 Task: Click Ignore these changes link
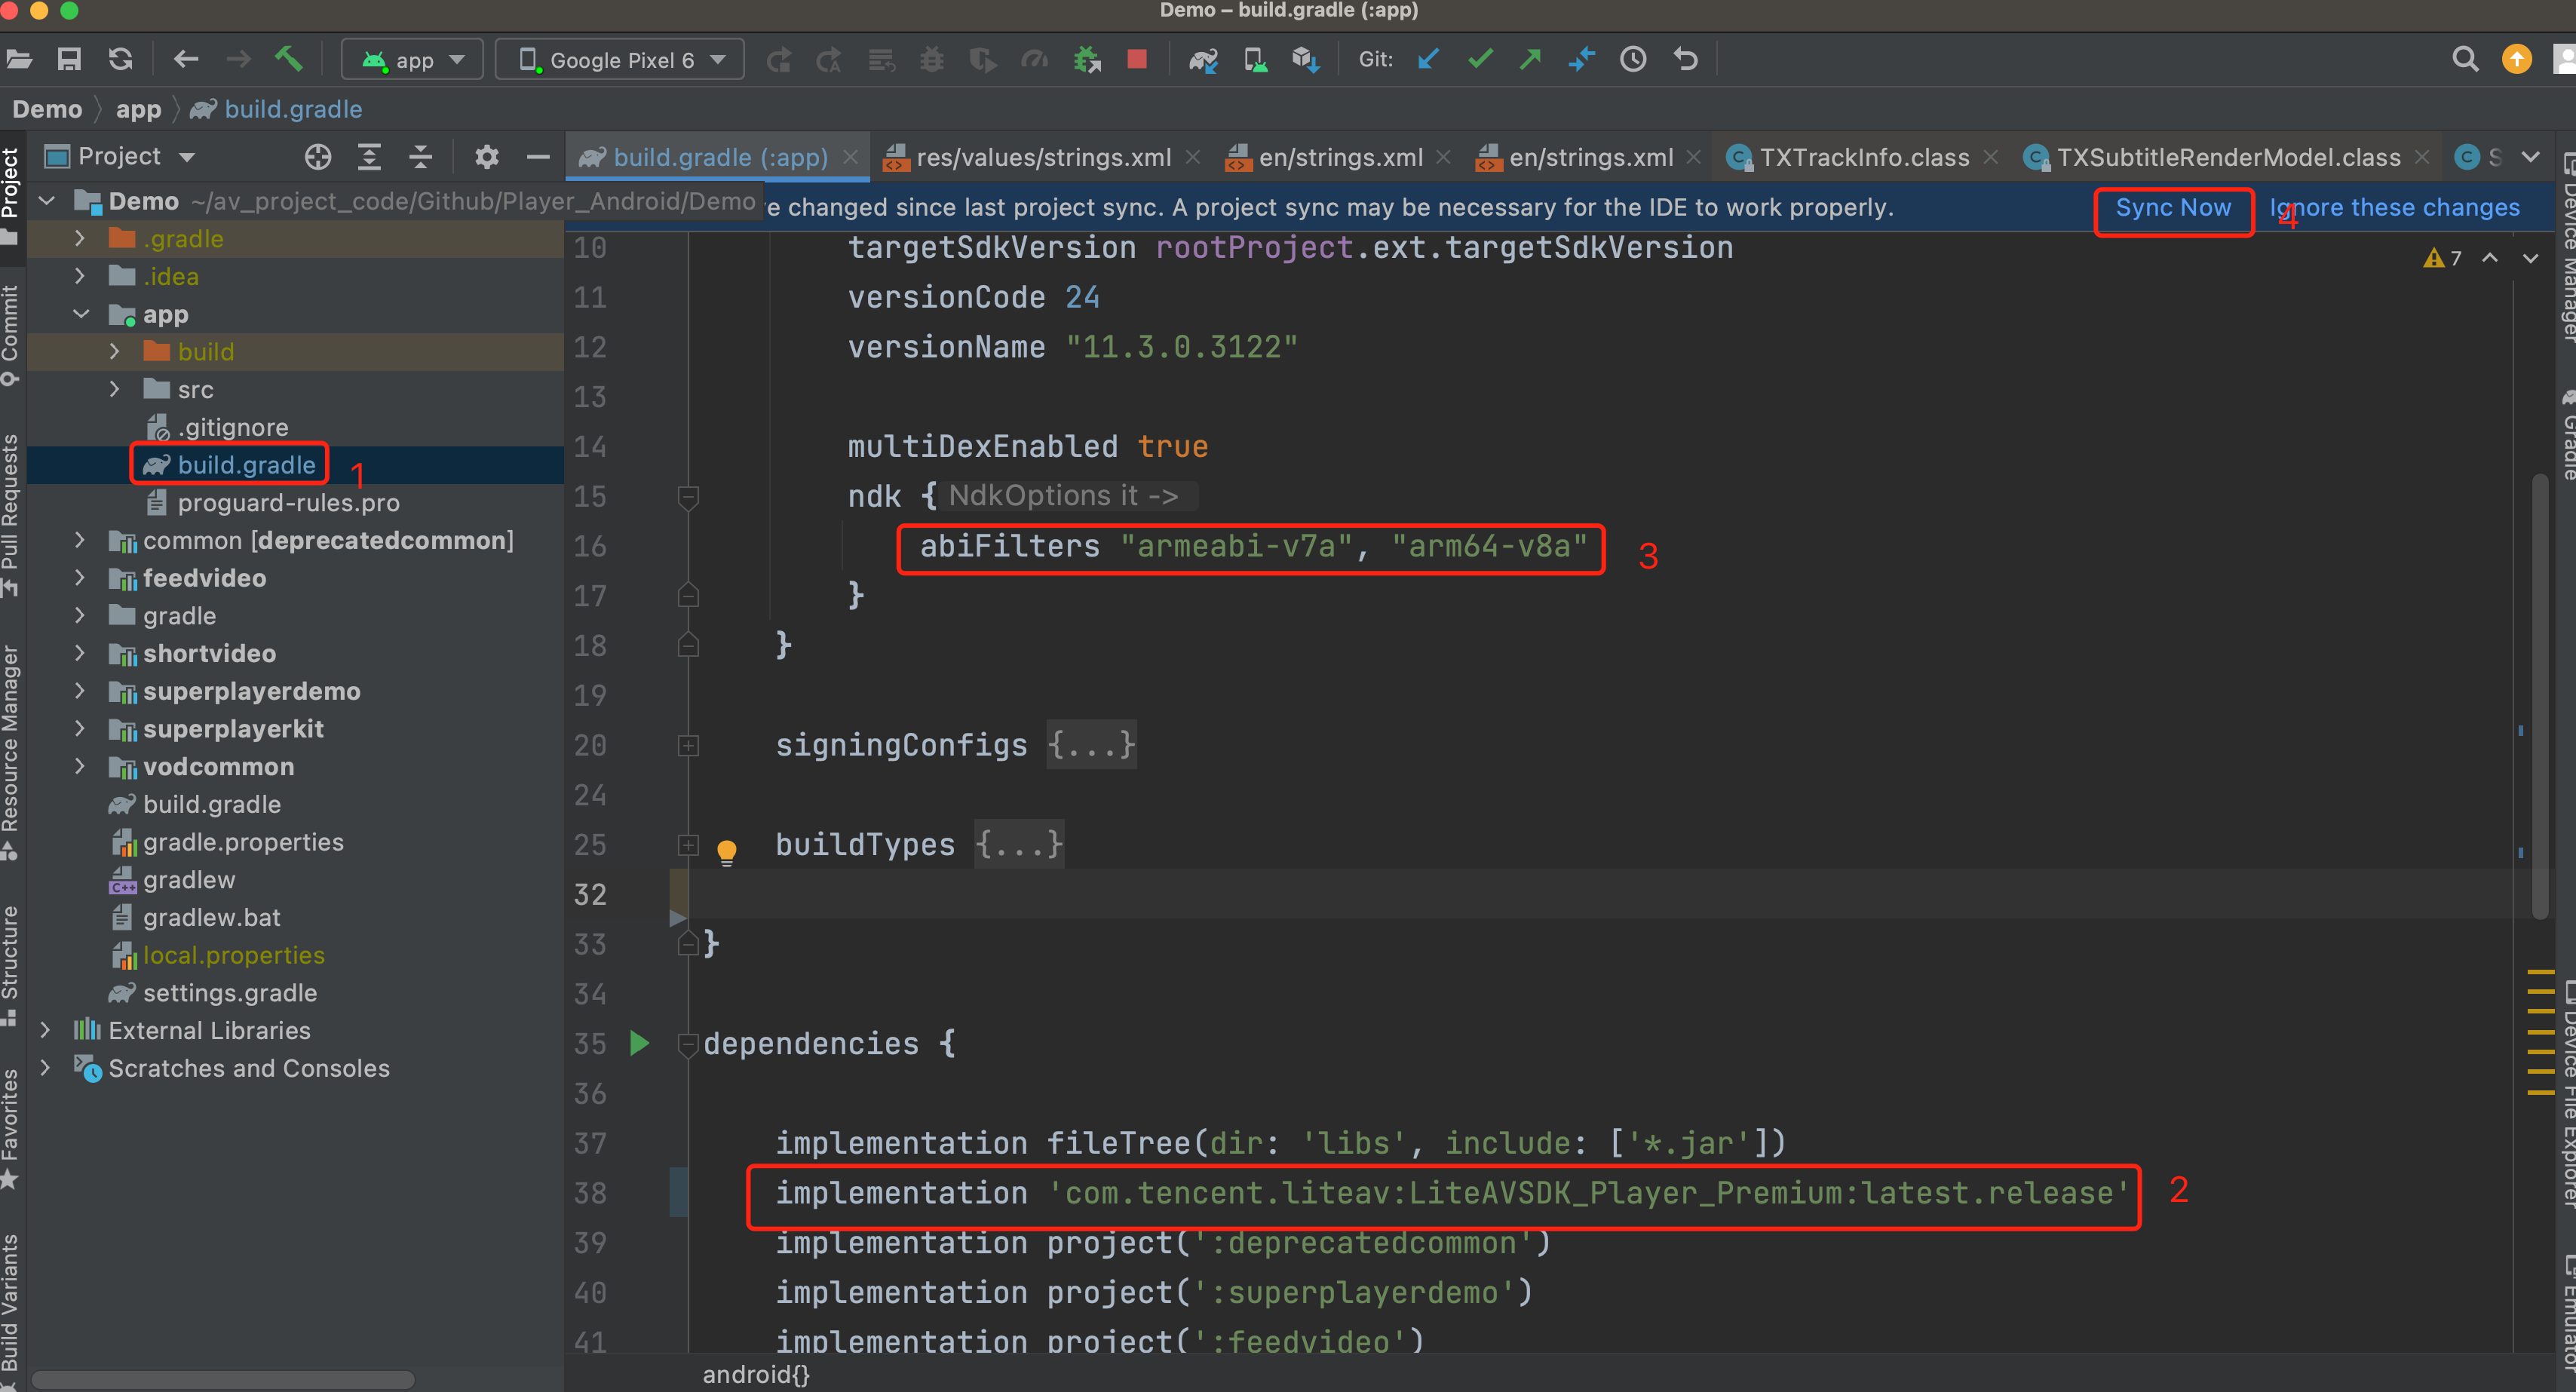2395,208
